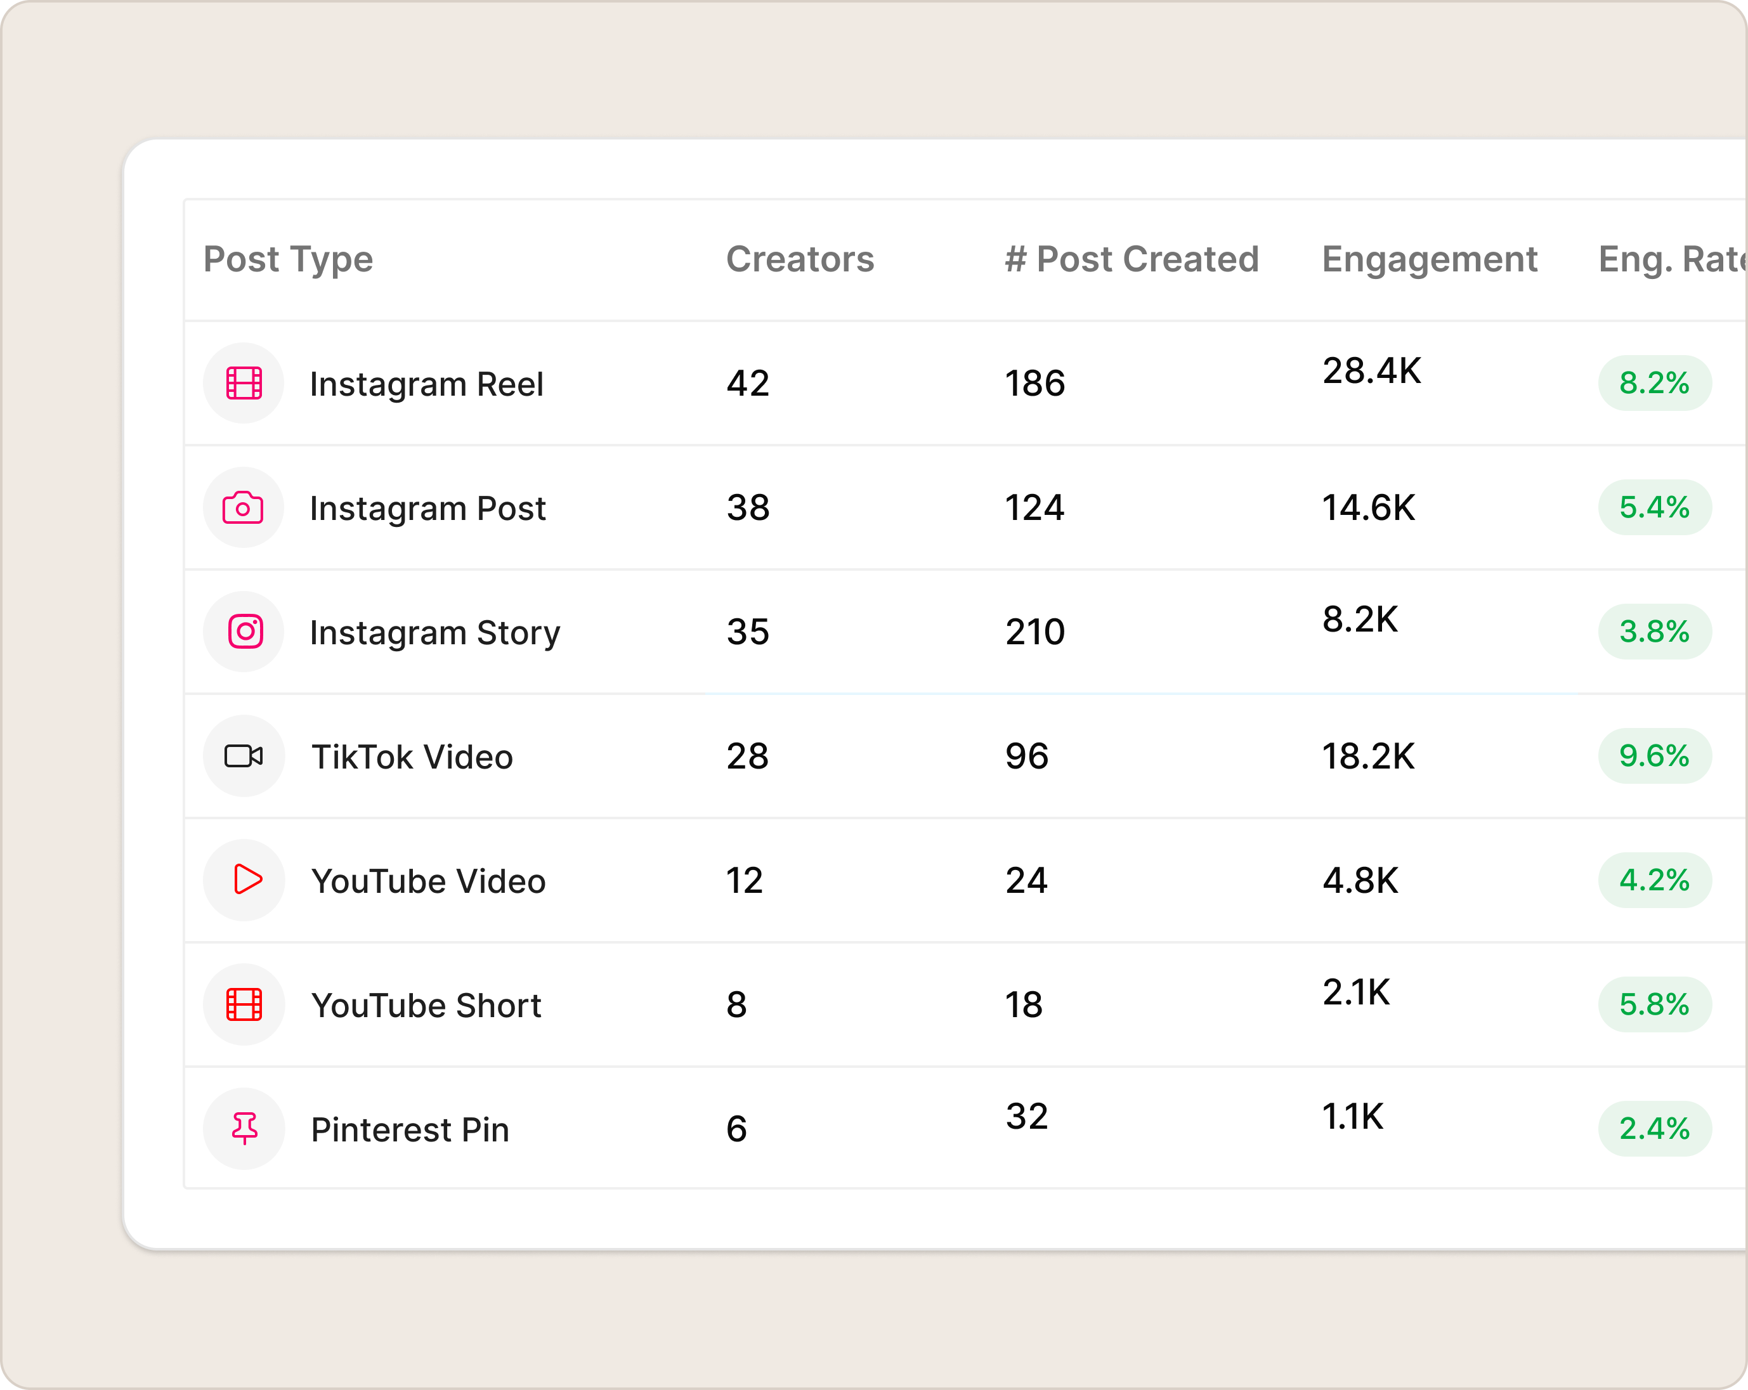Click the 210 posts created value
1748x1390 pixels.
pos(1034,632)
